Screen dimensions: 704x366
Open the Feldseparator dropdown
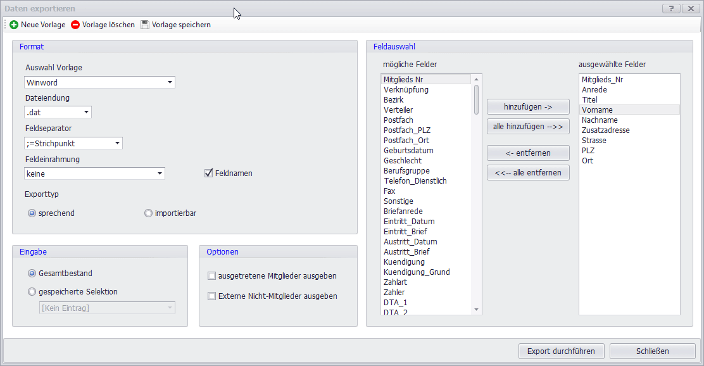117,143
